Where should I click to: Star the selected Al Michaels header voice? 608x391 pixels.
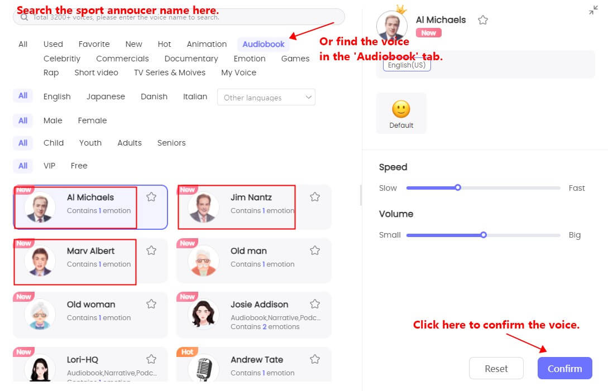coord(483,20)
